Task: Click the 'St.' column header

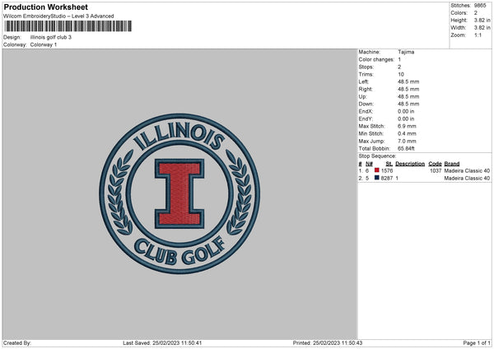Action: (x=389, y=164)
